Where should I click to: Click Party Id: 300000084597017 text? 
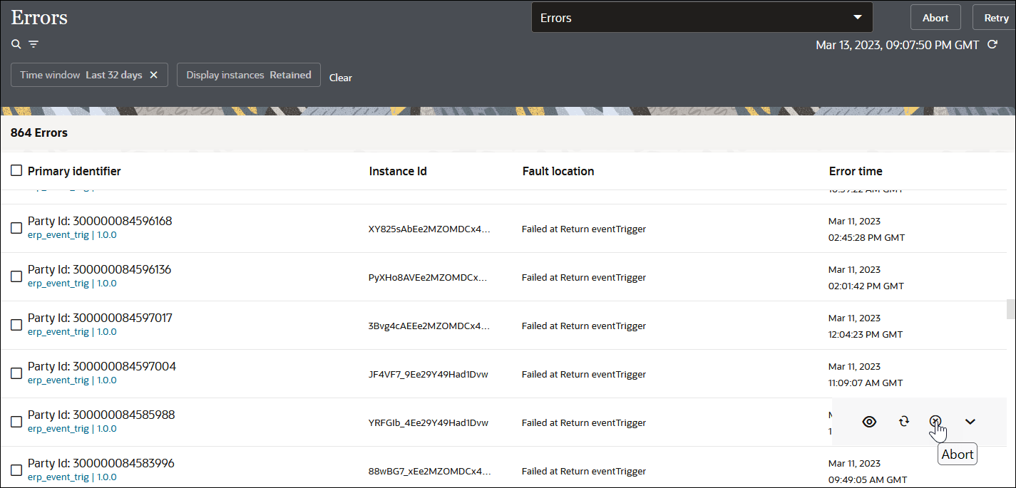(x=100, y=318)
